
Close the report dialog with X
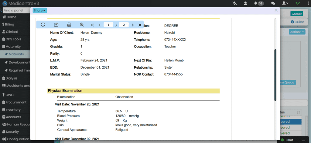click(x=276, y=10)
